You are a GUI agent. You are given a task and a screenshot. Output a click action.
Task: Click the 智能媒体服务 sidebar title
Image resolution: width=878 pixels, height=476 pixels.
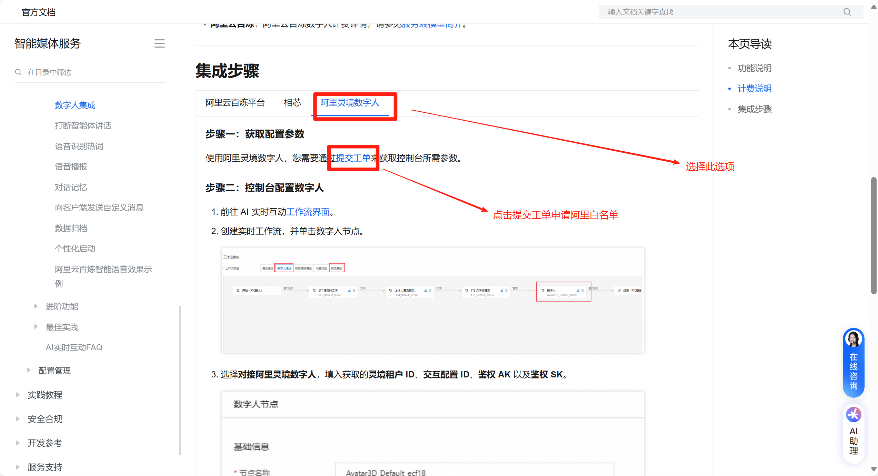[x=48, y=43]
